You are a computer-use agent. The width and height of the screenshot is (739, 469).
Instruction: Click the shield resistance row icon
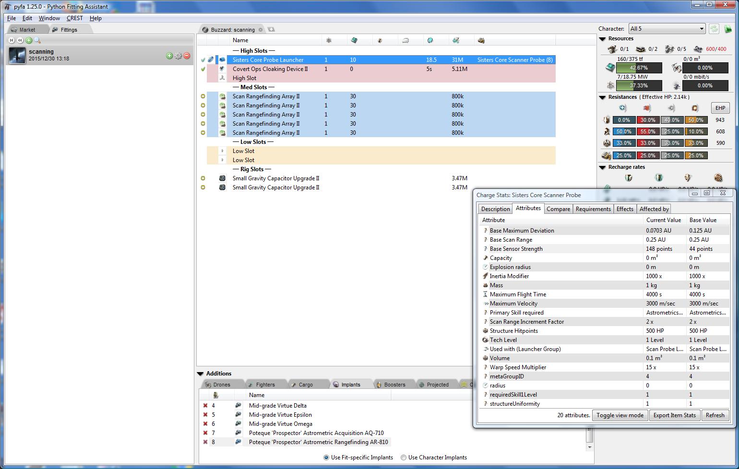pos(607,120)
